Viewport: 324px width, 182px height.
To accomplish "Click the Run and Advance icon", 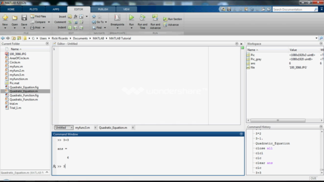I will tap(155, 18).
